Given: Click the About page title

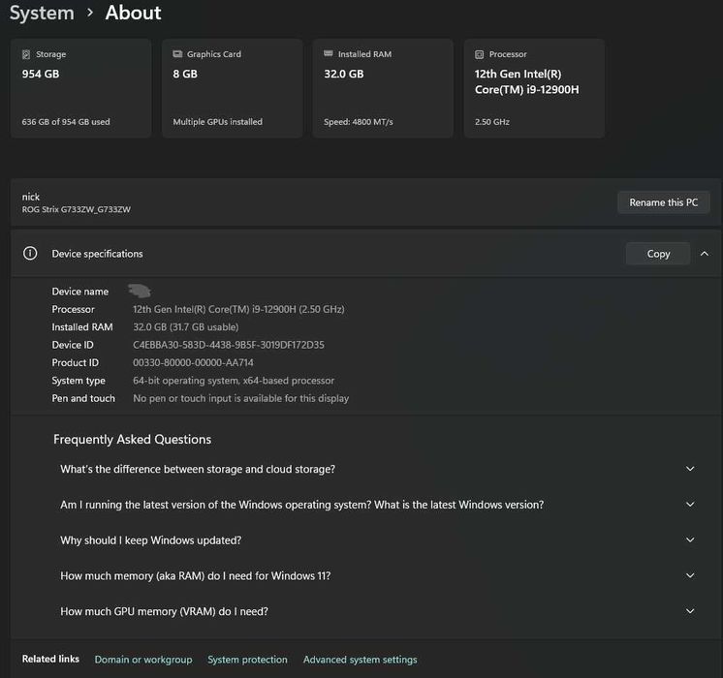Looking at the screenshot, I should point(133,13).
